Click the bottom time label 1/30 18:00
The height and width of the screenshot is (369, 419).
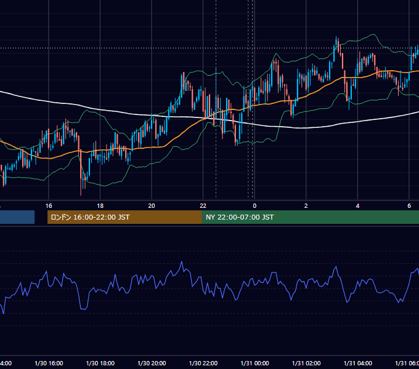tap(100, 363)
